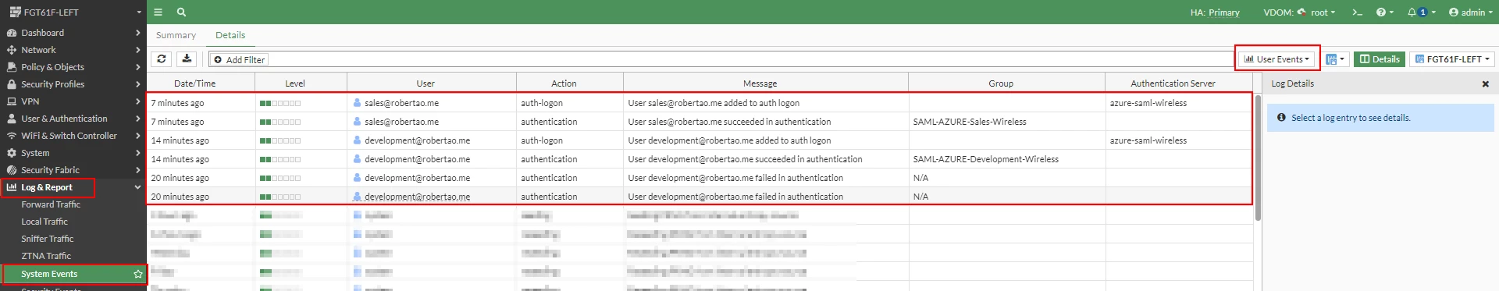Open the notifications bell icon

click(x=1421, y=12)
